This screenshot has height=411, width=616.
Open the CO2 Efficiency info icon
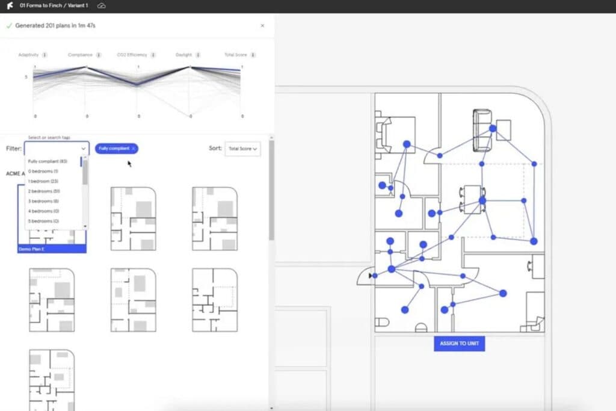(x=153, y=55)
